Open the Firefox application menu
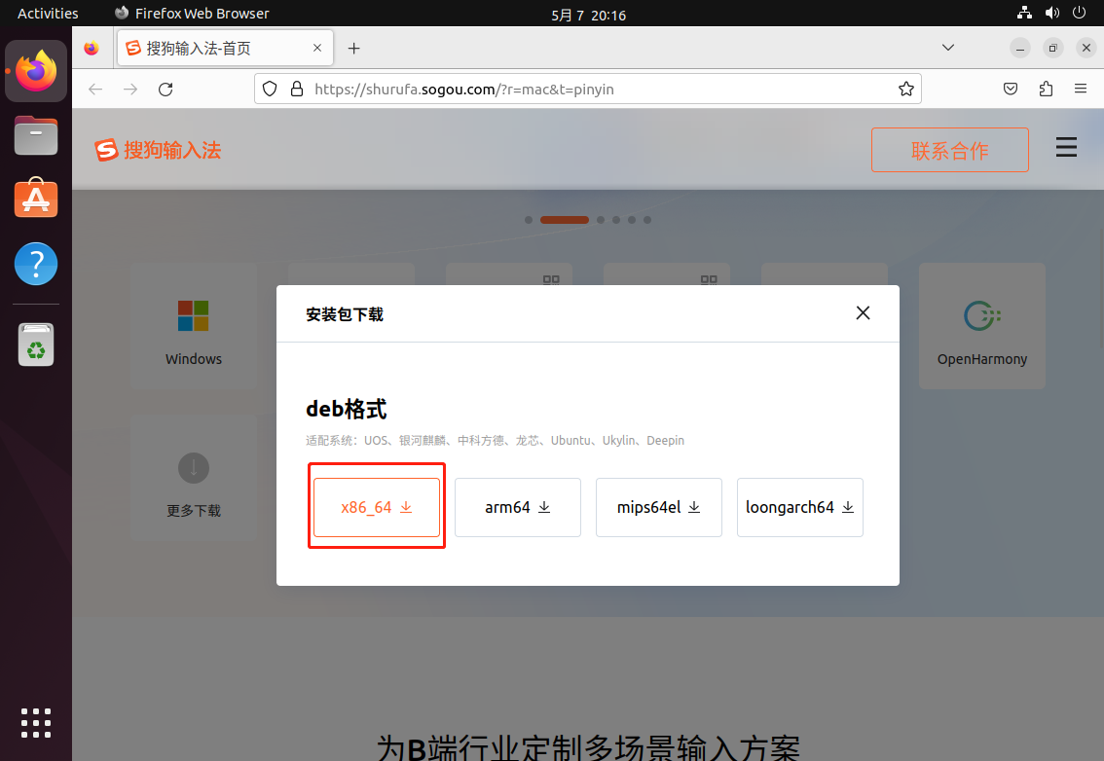Image resolution: width=1104 pixels, height=761 pixels. pyautogui.click(x=1081, y=89)
